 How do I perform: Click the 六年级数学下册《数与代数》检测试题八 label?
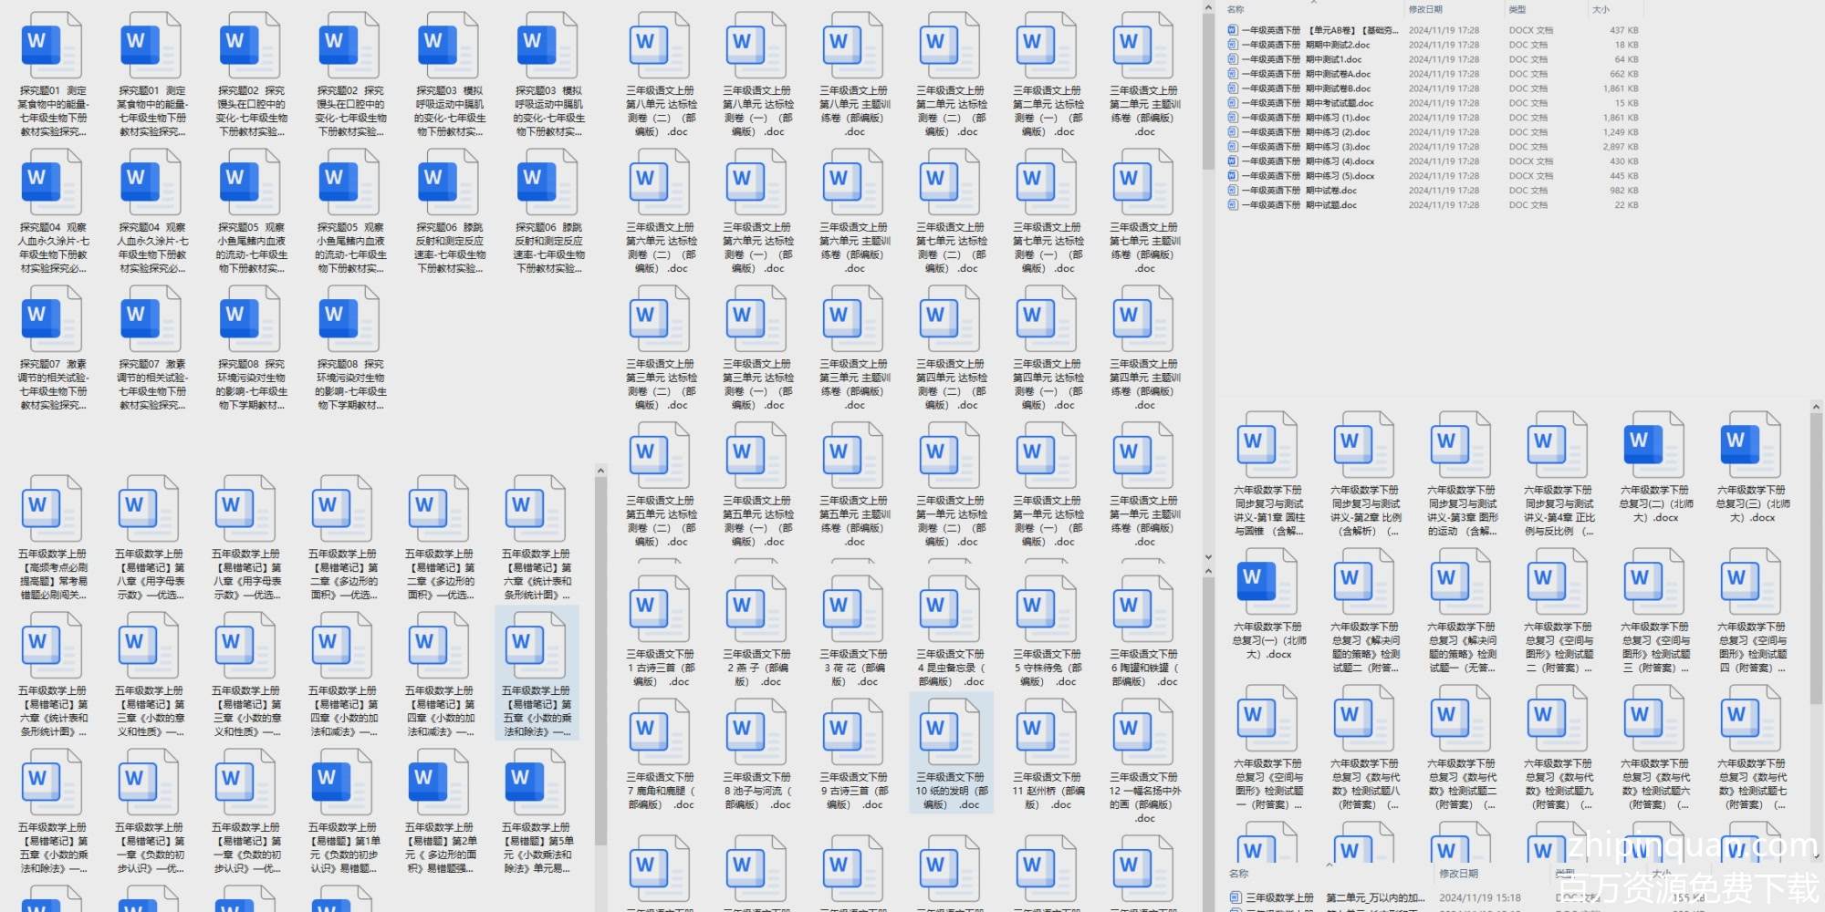tap(1364, 784)
